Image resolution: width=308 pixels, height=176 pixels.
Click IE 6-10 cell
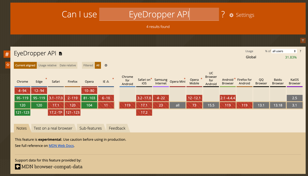click(106, 98)
